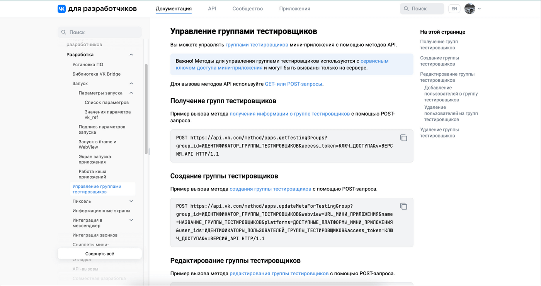Open the создания группы тестировщиков link

pos(270,189)
